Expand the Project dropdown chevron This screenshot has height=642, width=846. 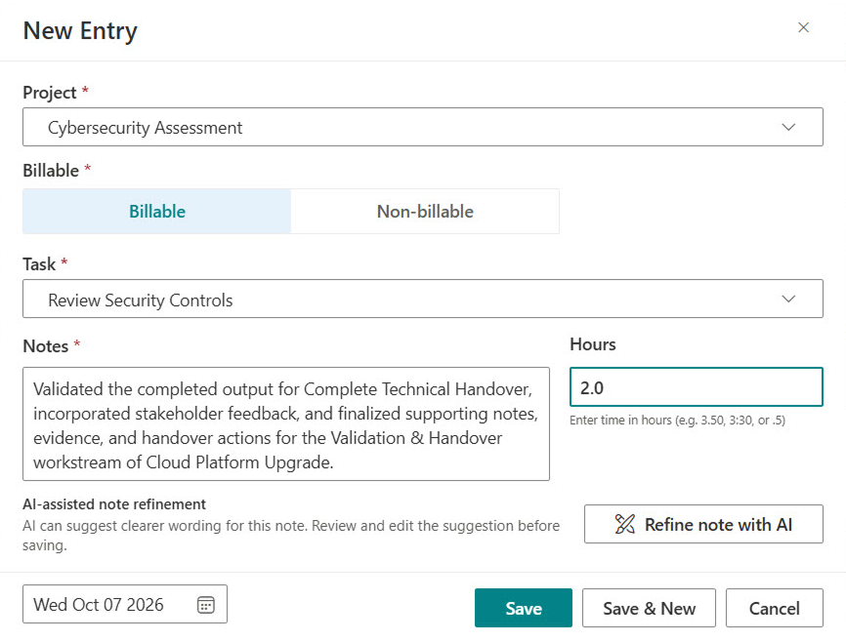[x=788, y=127]
